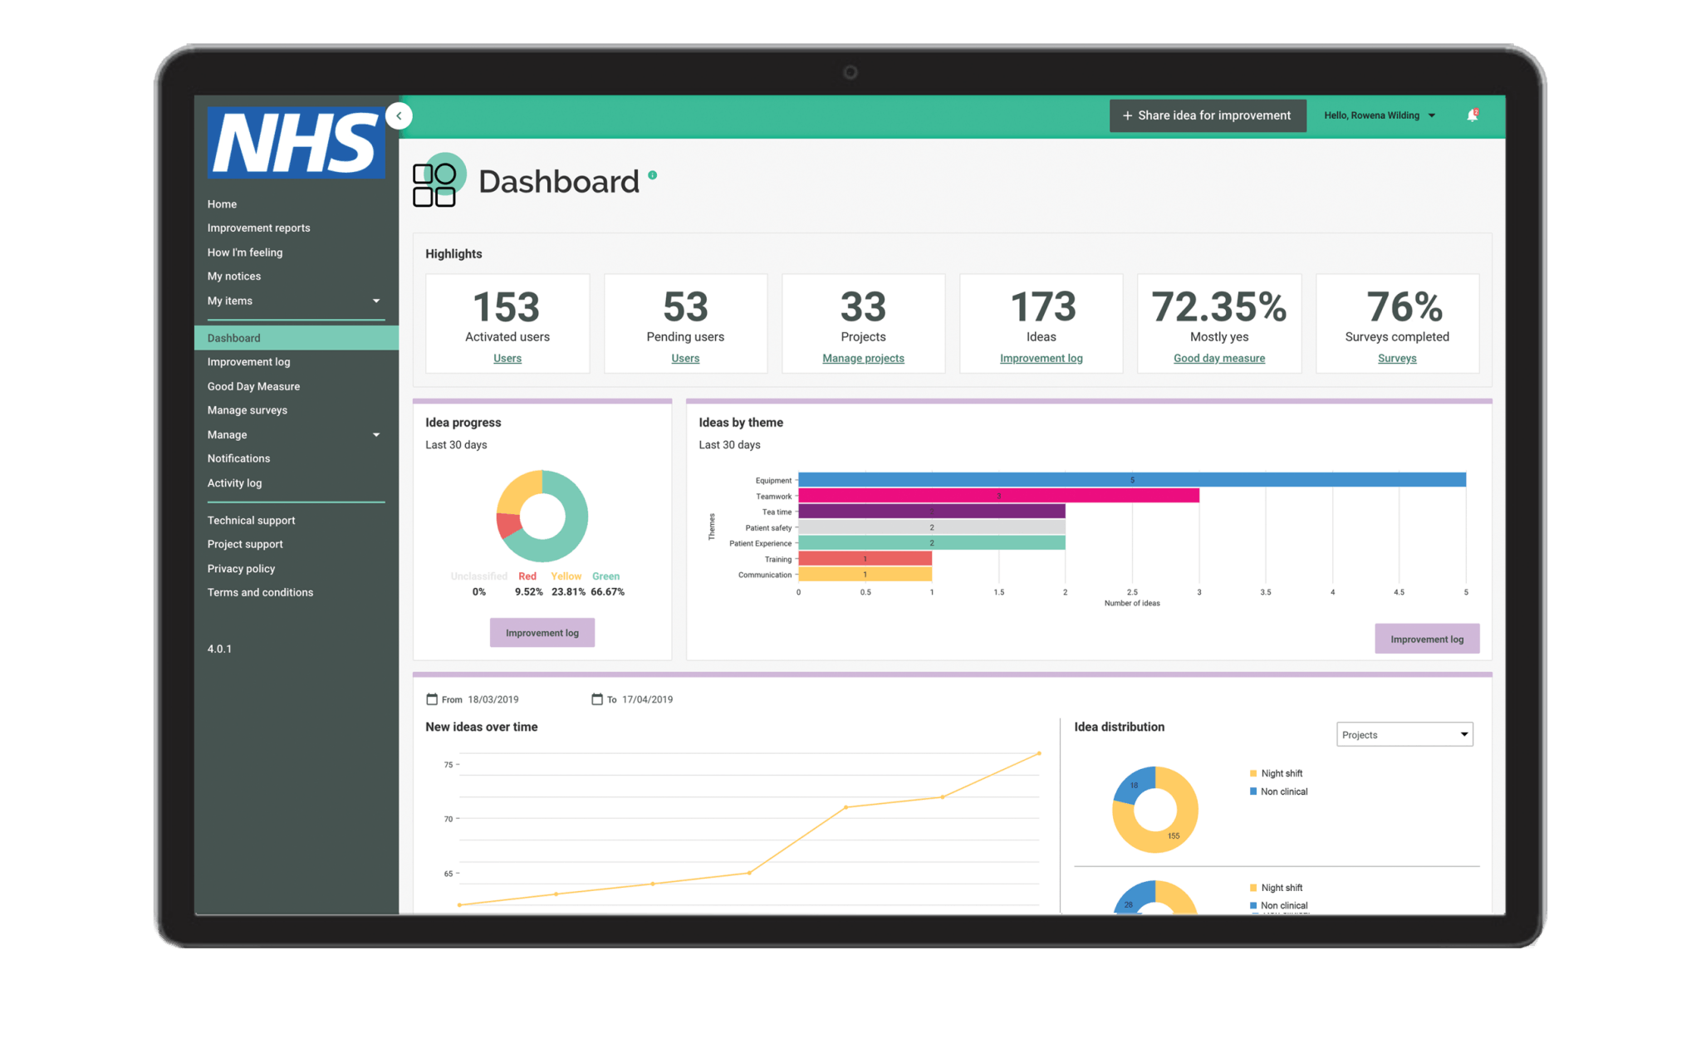Click Share idea for improvement button
This screenshot has width=1701, height=1063.
coord(1207,115)
